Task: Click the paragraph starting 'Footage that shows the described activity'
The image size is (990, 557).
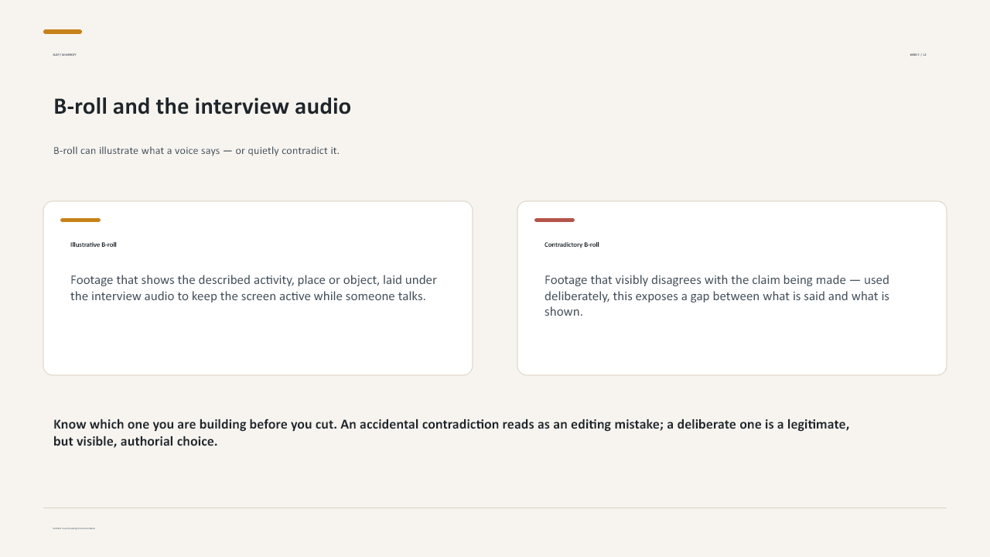Action: pyautogui.click(x=254, y=288)
